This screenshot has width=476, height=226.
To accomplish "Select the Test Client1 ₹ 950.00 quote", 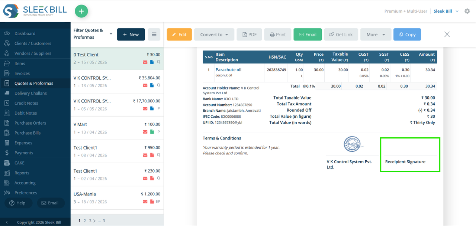I will click(117, 151).
